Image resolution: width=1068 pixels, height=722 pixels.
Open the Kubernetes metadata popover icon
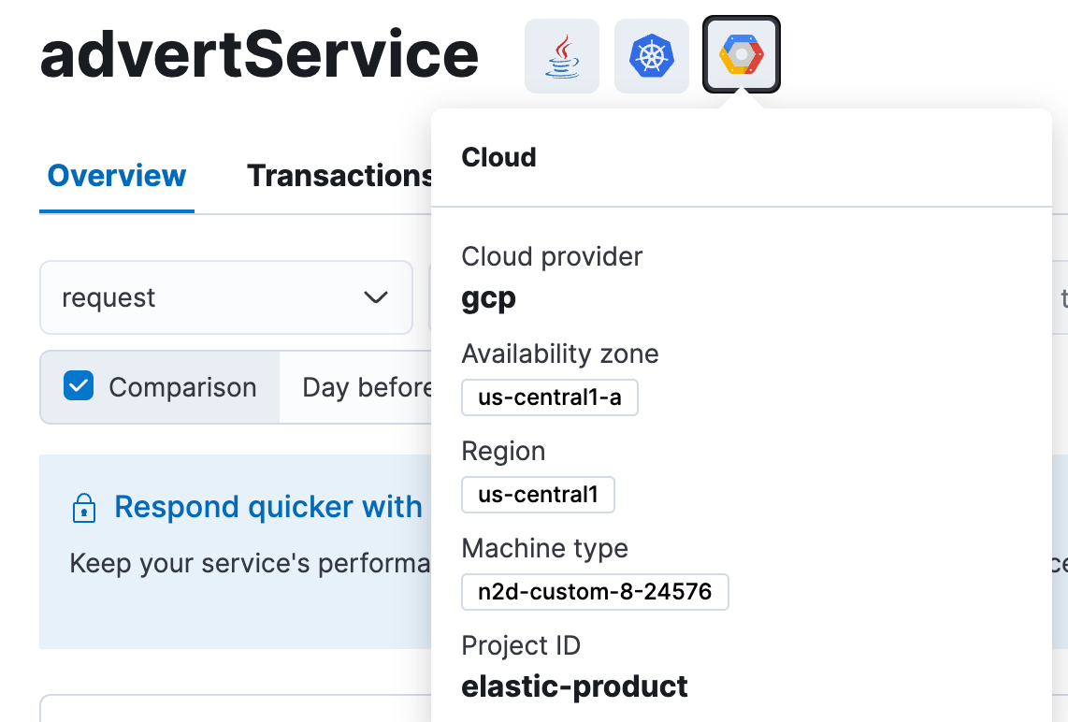click(x=651, y=54)
